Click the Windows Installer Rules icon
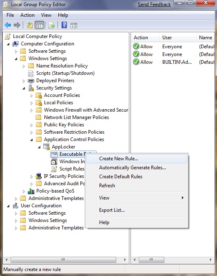 tap(54, 162)
